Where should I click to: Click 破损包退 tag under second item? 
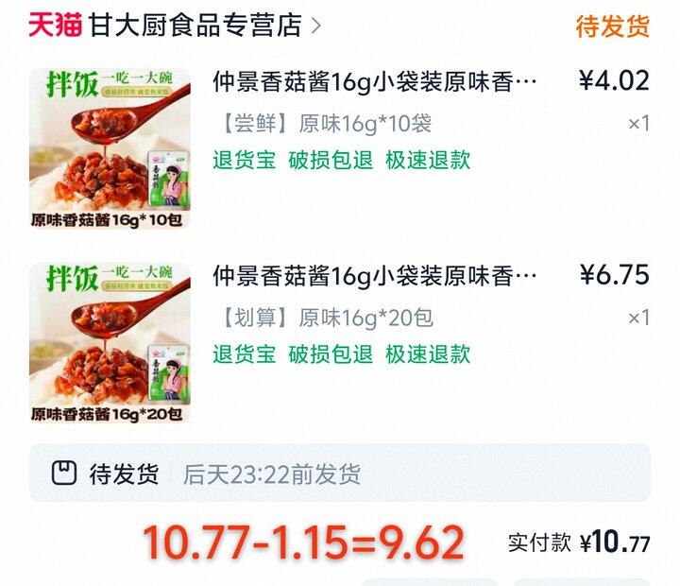coord(331,353)
